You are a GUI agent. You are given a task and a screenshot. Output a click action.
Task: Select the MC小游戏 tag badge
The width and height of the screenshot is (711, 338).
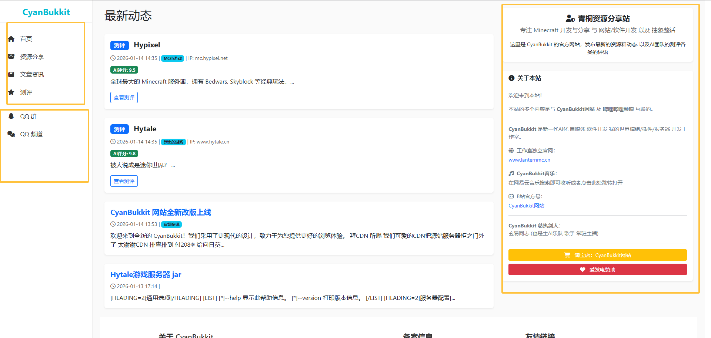pyautogui.click(x=173, y=58)
